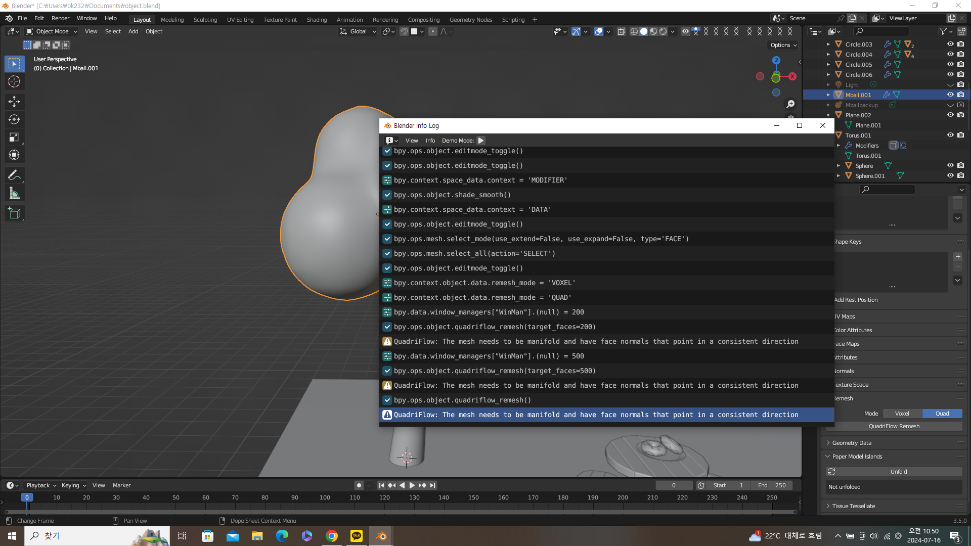The image size is (971, 546).
Task: Open the Marker menu in timeline
Action: click(x=121, y=485)
